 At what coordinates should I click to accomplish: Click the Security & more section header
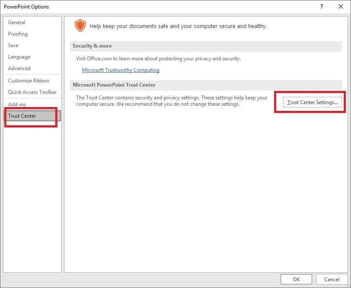coord(92,46)
